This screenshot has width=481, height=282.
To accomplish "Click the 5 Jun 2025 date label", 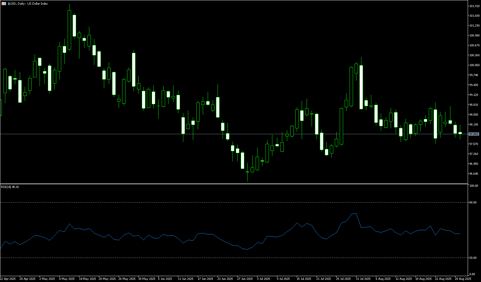I will point(165,279).
